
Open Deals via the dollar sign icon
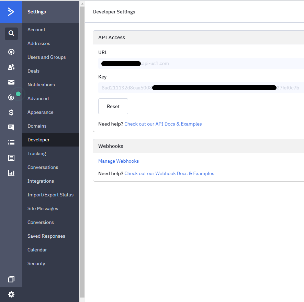coord(11,112)
